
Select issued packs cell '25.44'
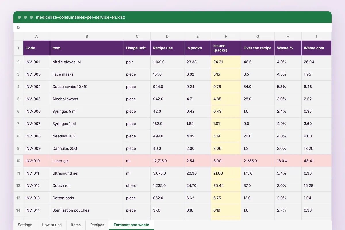pyautogui.click(x=226, y=185)
